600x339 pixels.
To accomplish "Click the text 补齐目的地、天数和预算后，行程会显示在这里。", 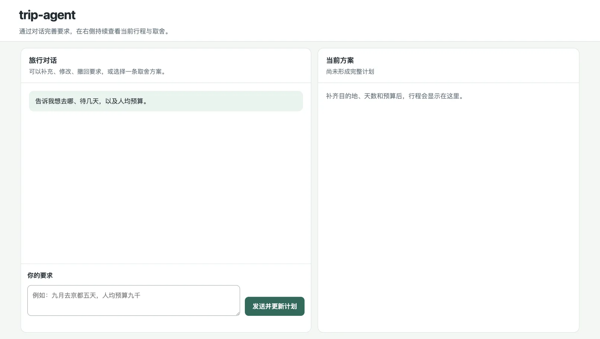I will 396,96.
